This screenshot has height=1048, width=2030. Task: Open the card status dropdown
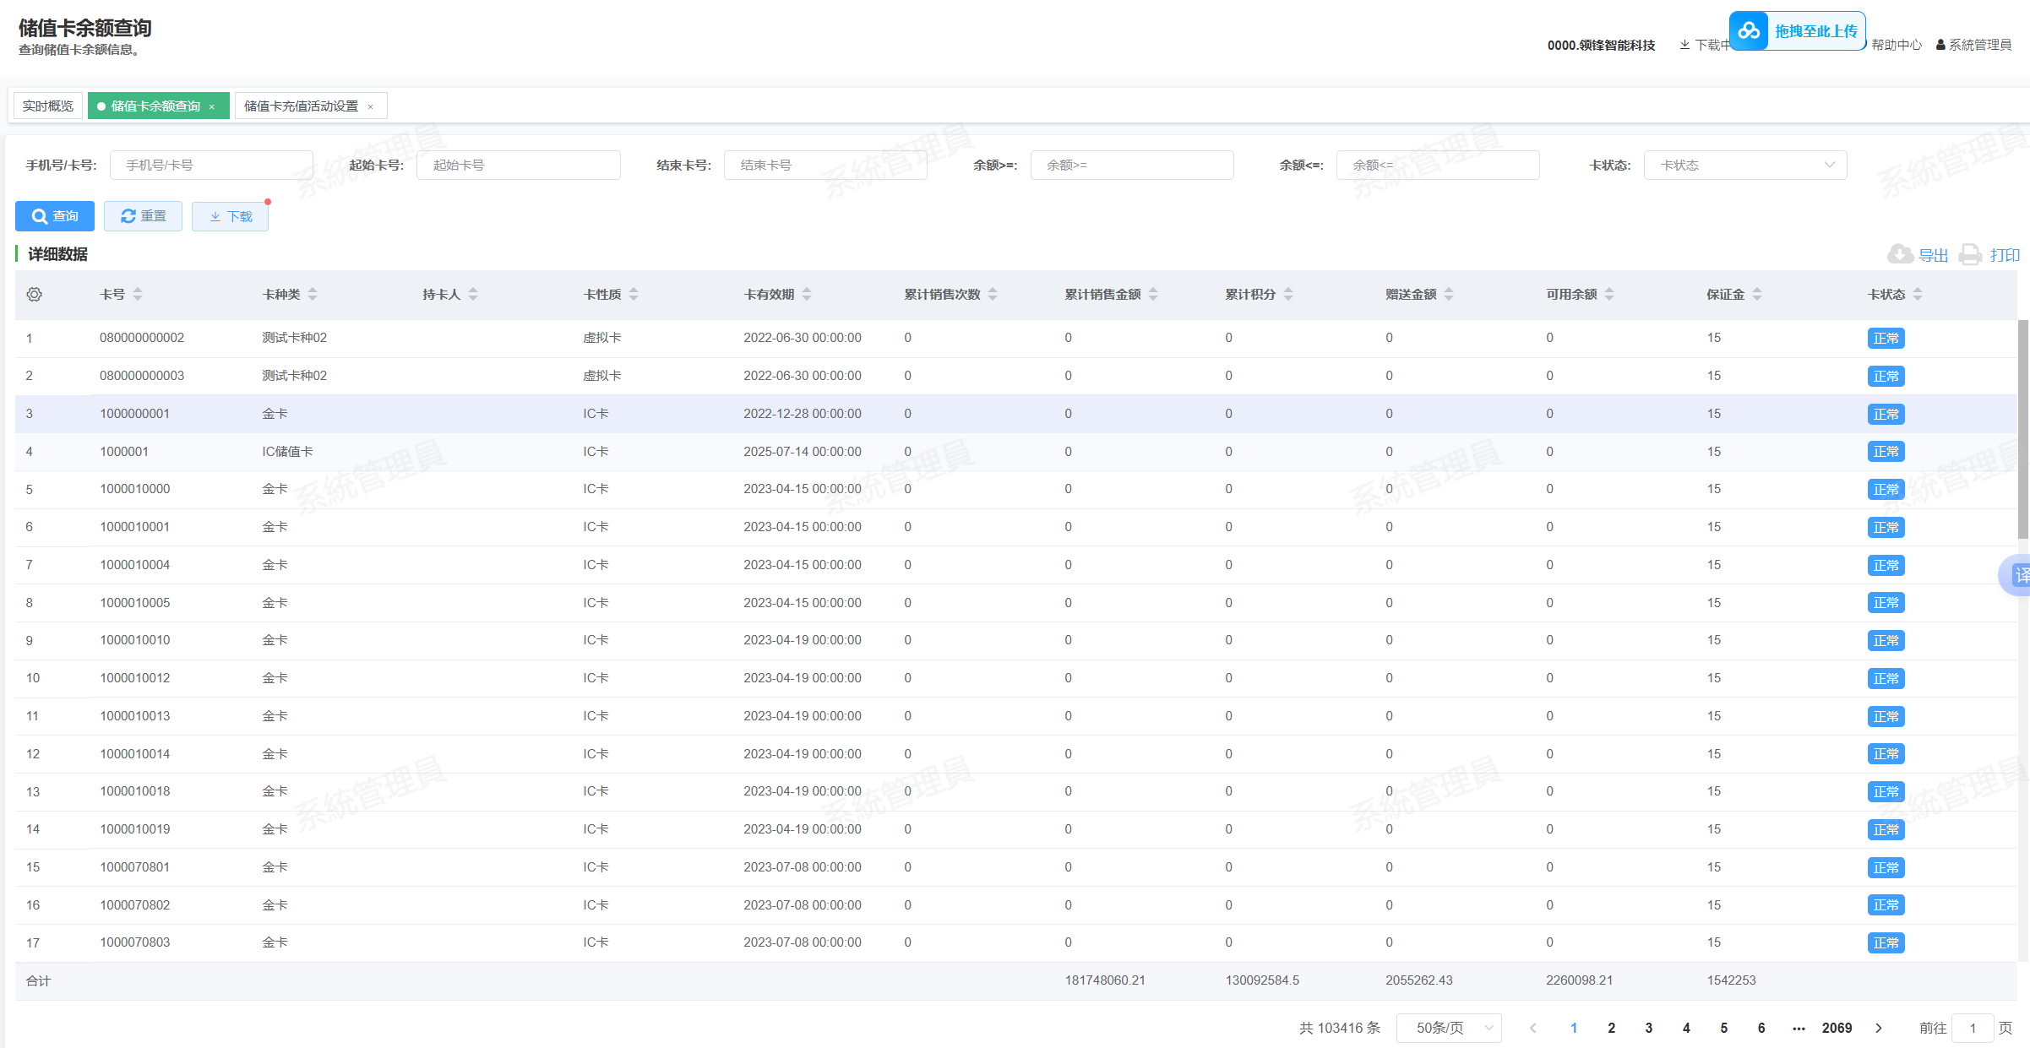[x=1744, y=165]
